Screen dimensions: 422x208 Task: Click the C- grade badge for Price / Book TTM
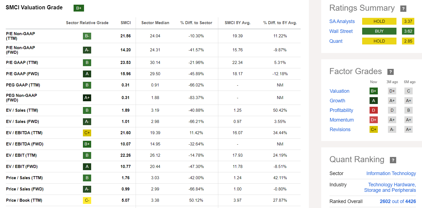tap(87, 200)
